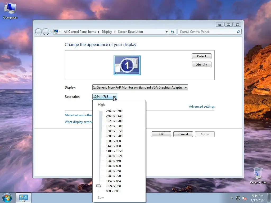Click the Apply button
This screenshot has height=203, width=271.
(205, 134)
